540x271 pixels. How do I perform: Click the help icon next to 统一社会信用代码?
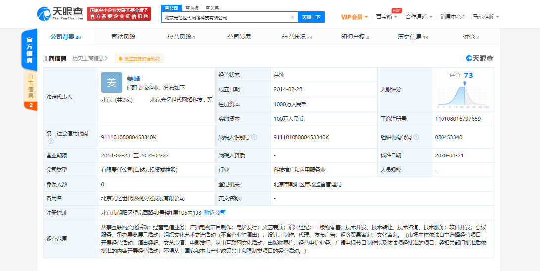tap(51, 141)
